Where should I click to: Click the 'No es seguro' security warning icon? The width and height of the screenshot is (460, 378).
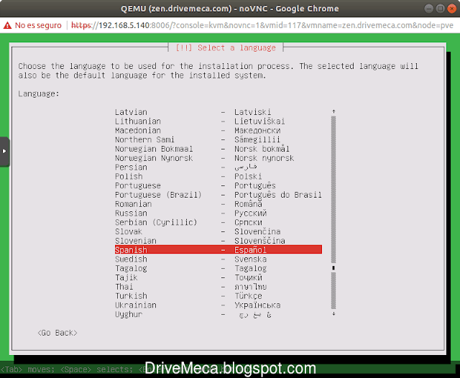click(7, 26)
